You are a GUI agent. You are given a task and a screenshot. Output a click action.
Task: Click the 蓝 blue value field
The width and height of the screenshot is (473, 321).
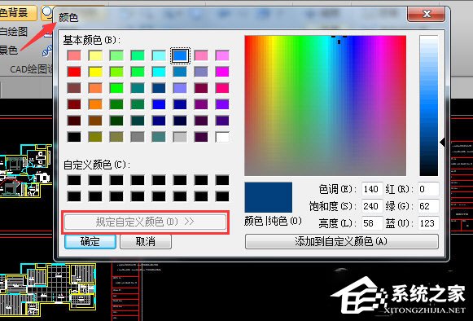coord(428,223)
